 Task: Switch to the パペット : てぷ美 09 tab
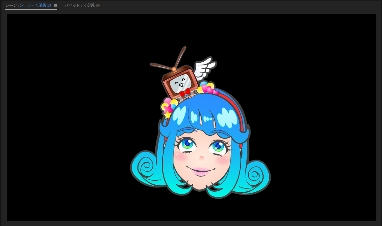tap(82, 5)
